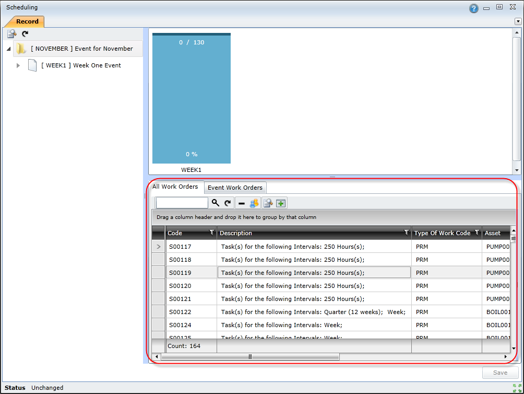The width and height of the screenshot is (524, 394).
Task: Click the green plus add icon
Action: click(281, 203)
